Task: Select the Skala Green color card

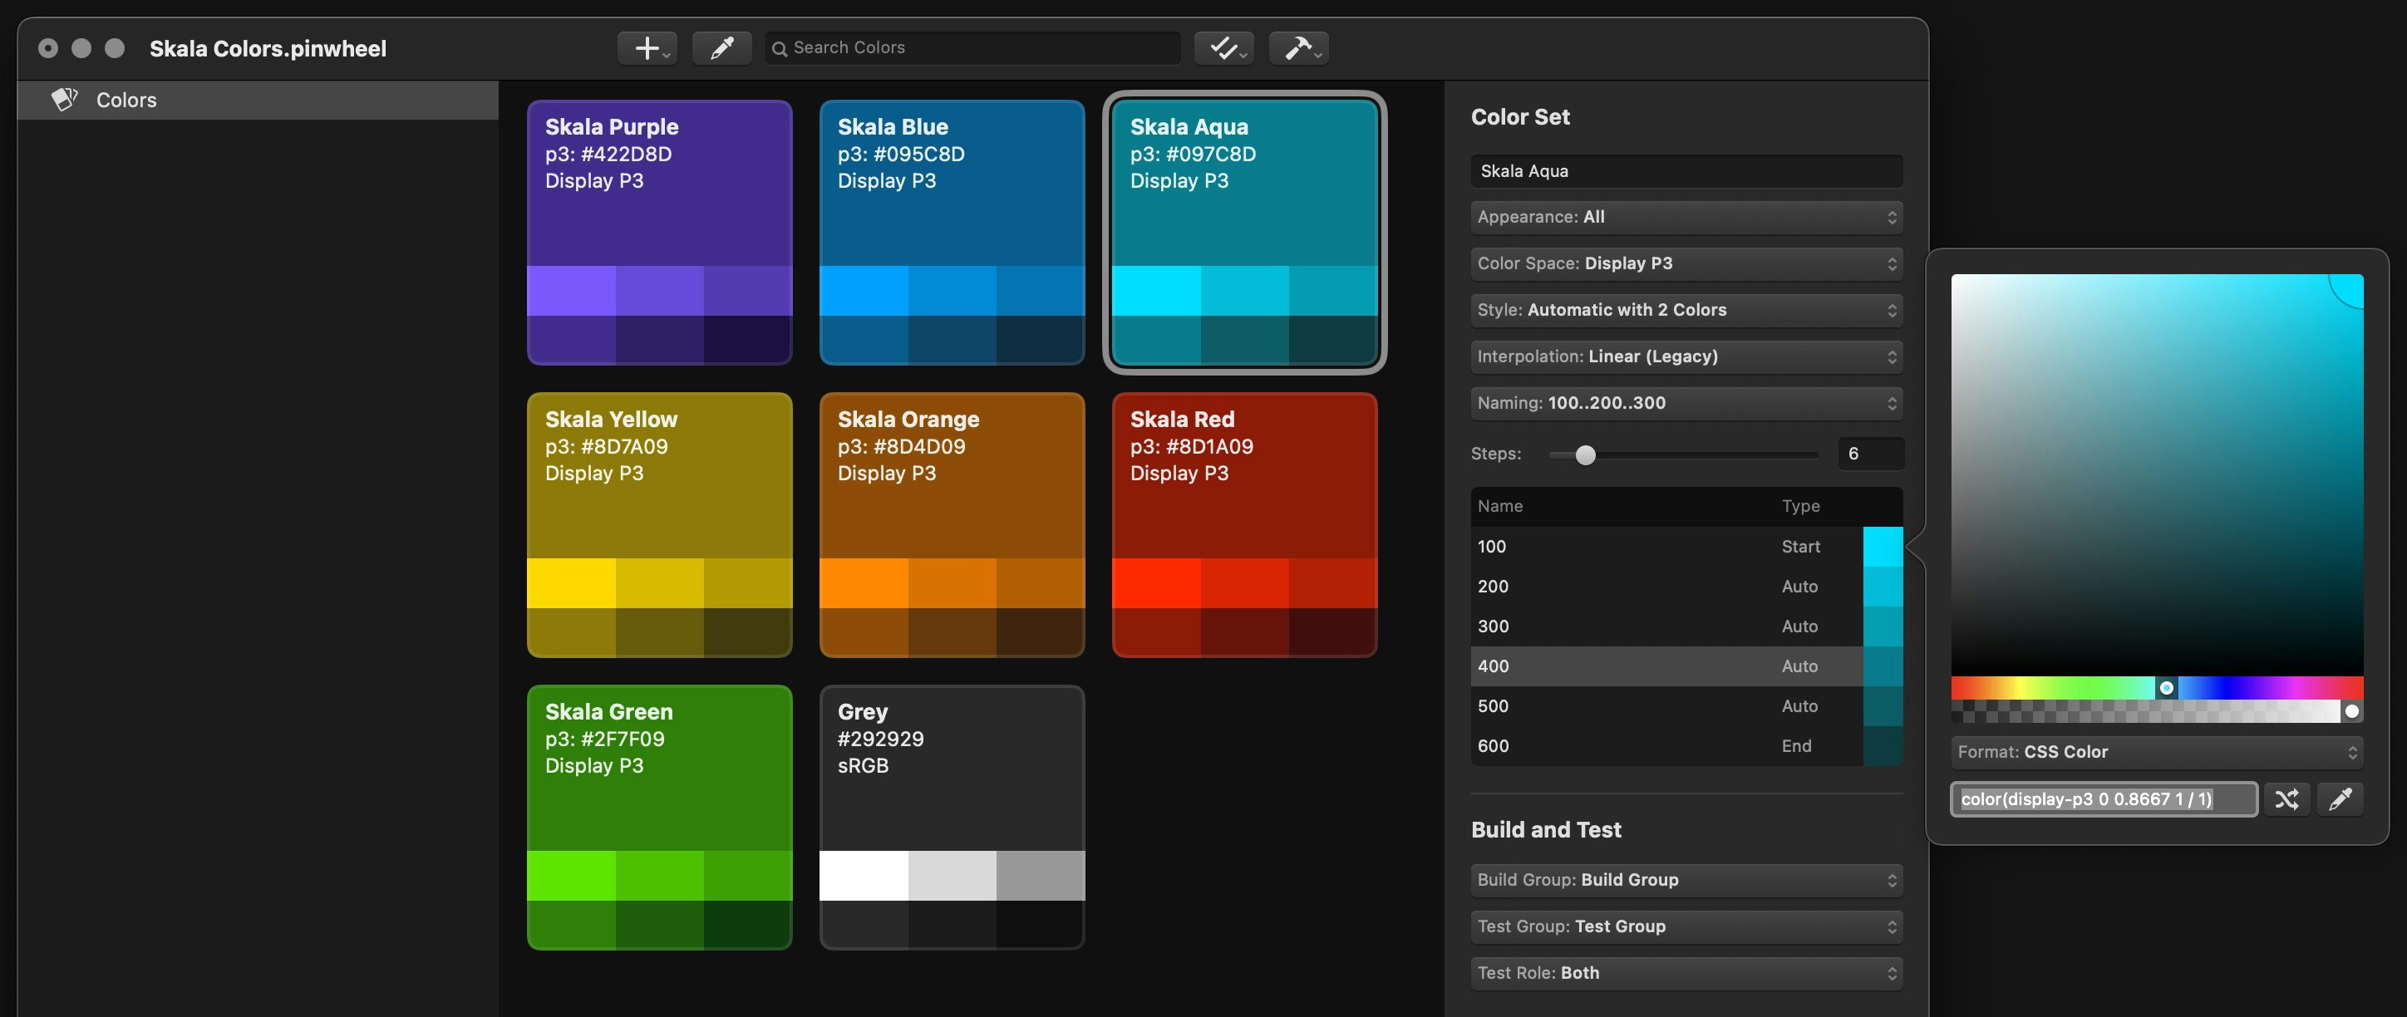Action: pyautogui.click(x=660, y=817)
